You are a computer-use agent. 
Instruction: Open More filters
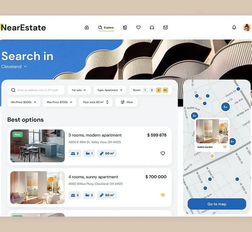[x=127, y=102]
